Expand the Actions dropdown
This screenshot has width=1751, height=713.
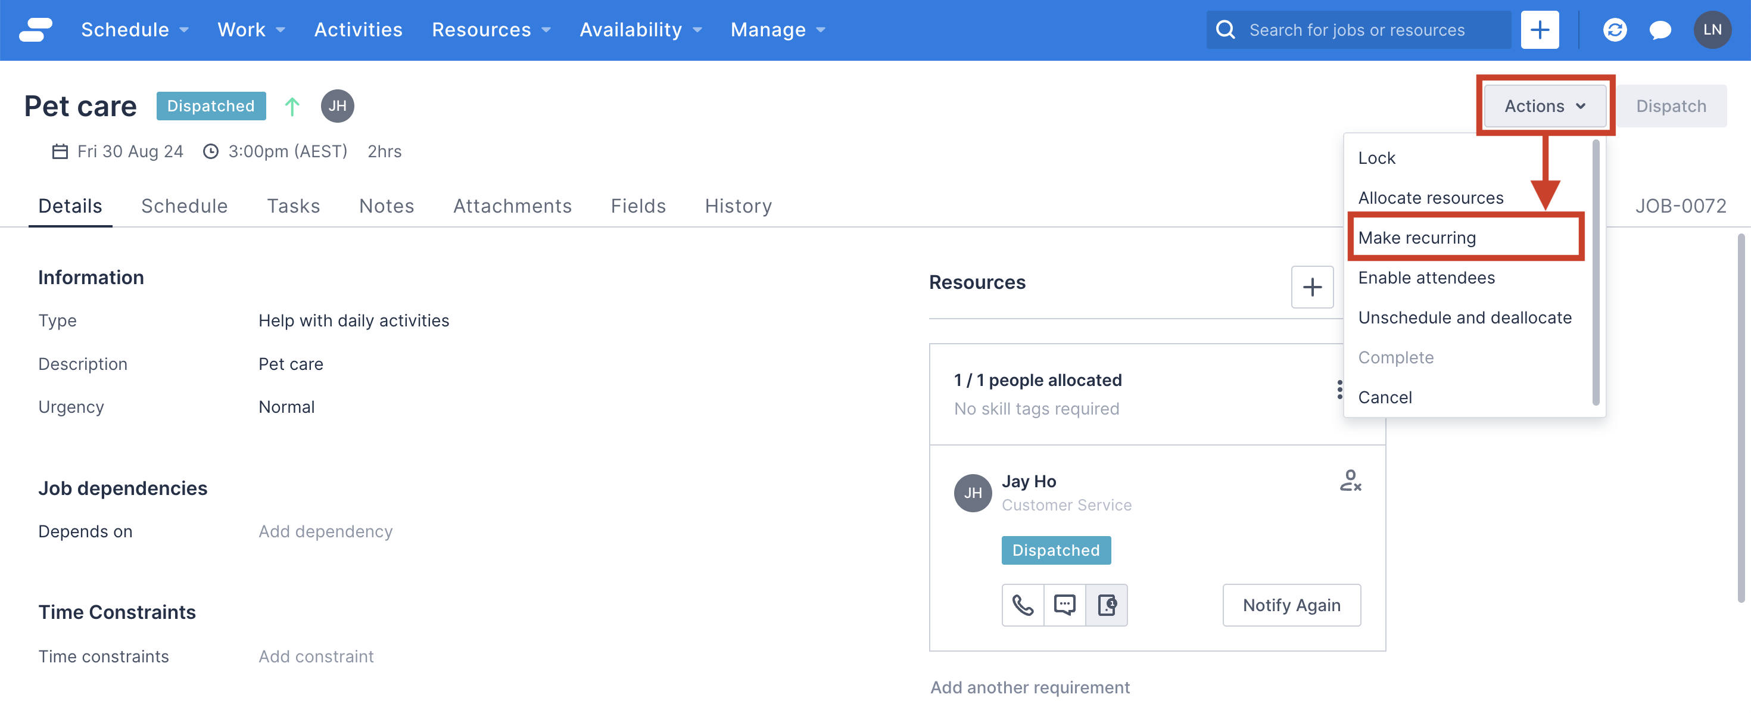point(1544,106)
